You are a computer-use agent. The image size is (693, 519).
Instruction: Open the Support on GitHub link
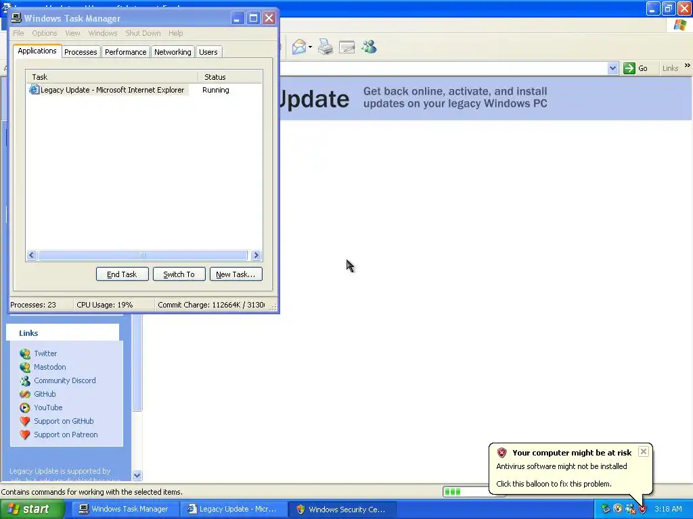(x=64, y=421)
